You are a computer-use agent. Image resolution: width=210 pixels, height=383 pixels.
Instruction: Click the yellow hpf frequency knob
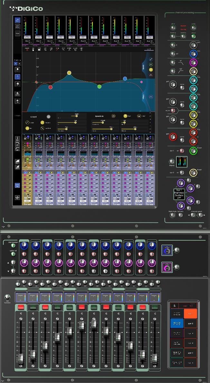[194, 71]
